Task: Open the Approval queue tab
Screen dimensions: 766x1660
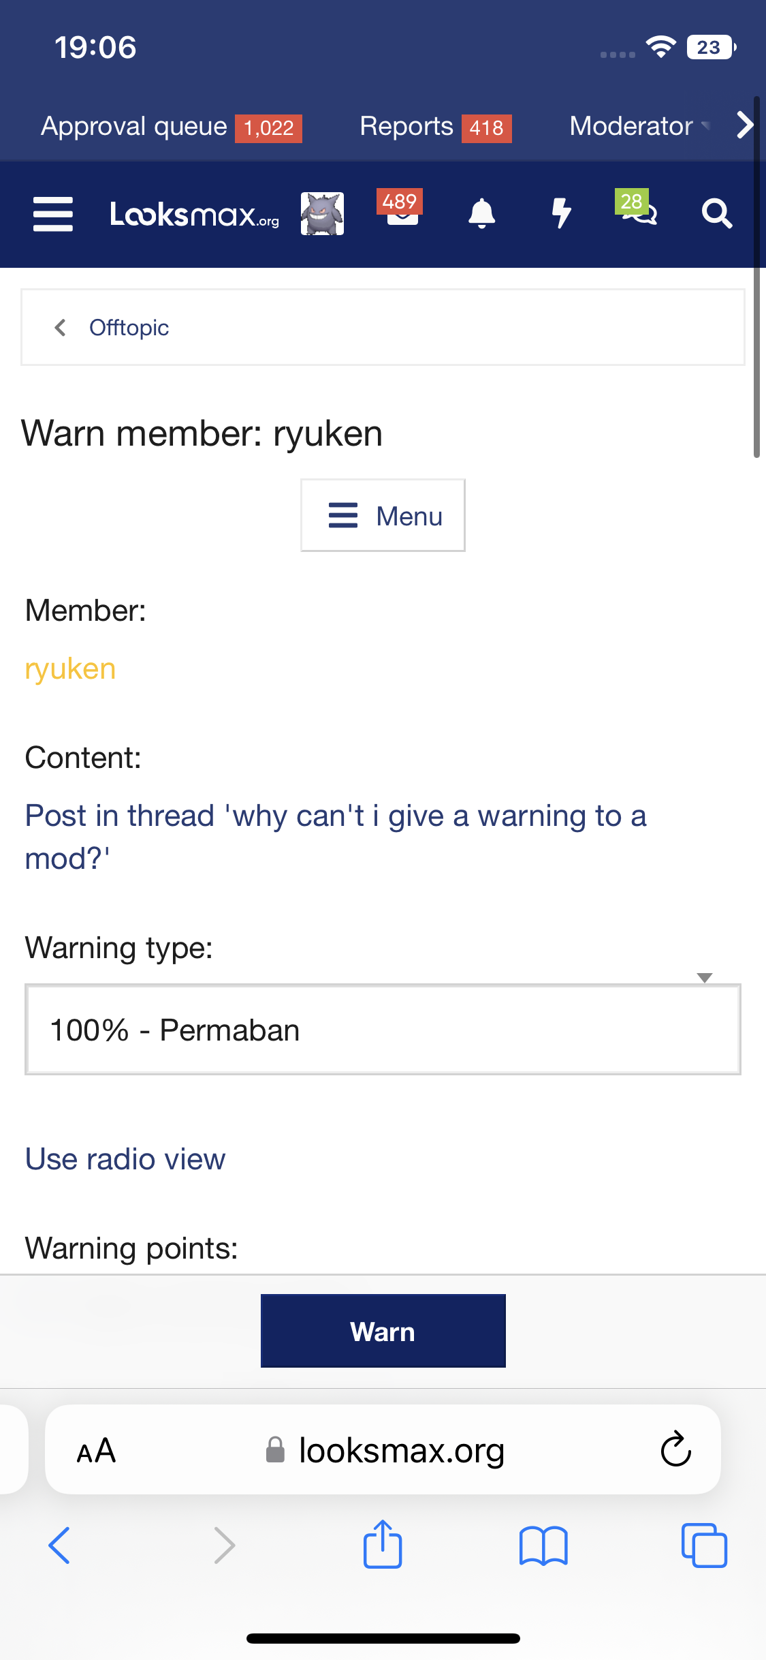Action: point(170,126)
